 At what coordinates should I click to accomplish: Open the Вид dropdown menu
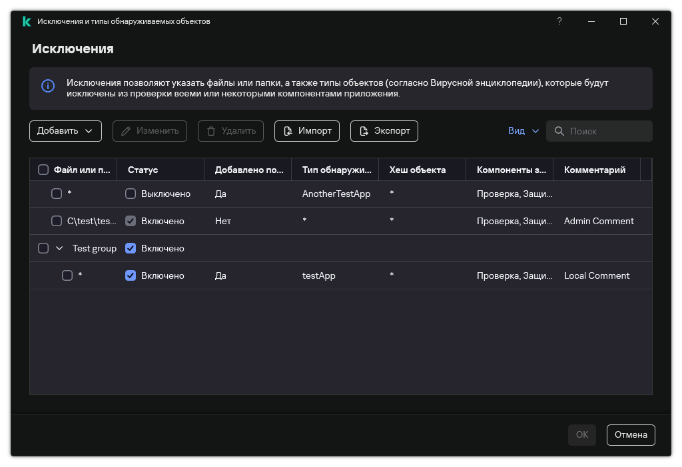[x=523, y=131]
